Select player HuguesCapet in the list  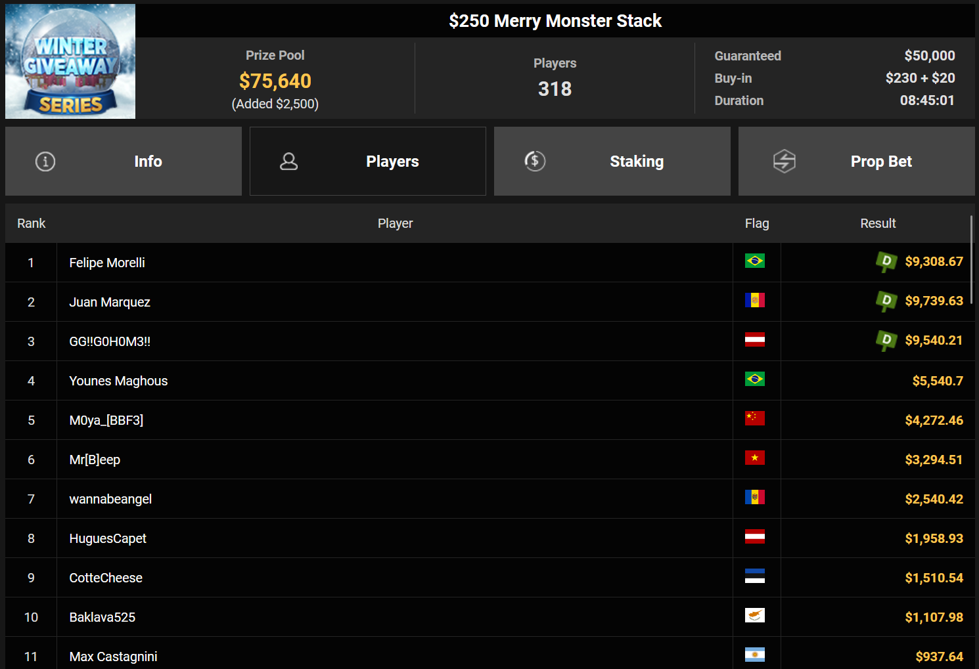click(x=108, y=539)
